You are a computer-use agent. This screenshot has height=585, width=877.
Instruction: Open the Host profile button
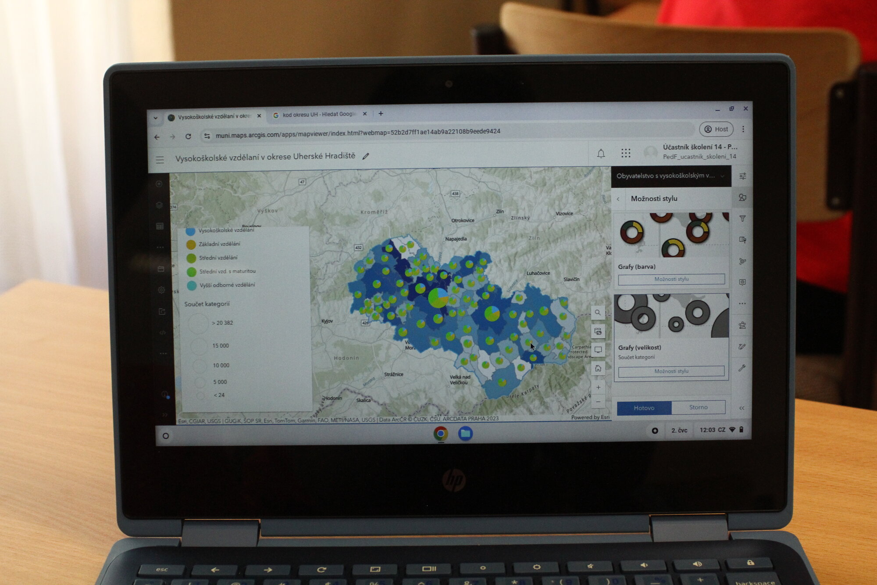coord(716,129)
